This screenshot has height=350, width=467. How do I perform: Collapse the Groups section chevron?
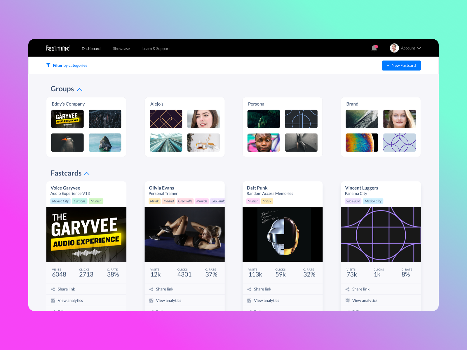pyautogui.click(x=80, y=90)
